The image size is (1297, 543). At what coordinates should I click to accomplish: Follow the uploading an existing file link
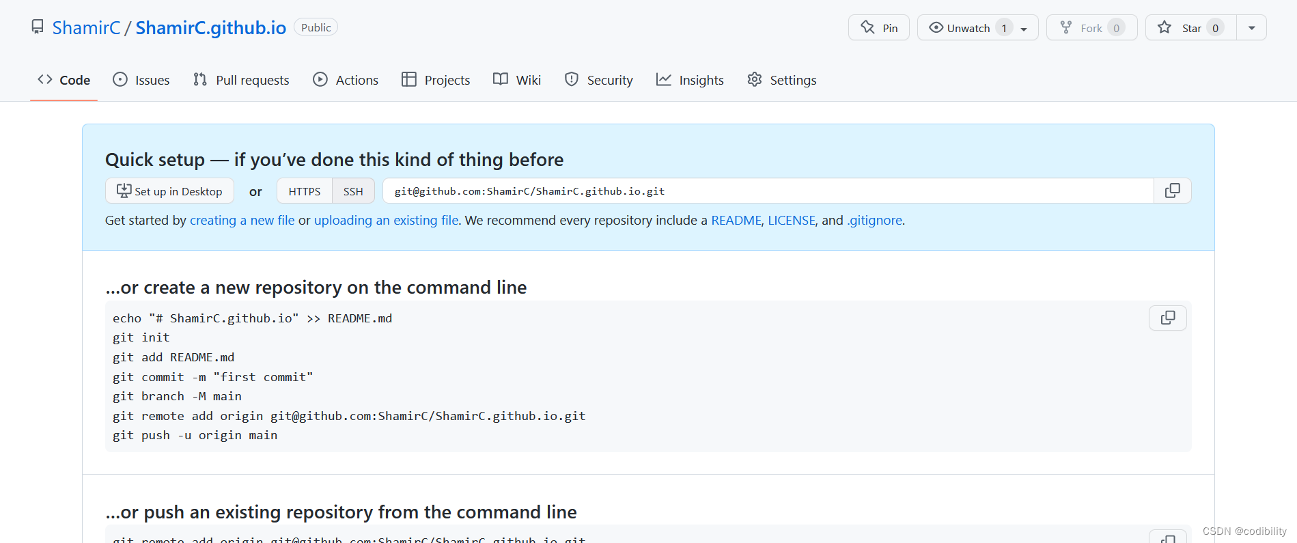(387, 220)
